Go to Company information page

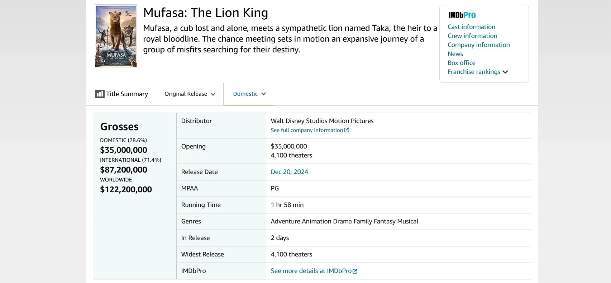478,45
